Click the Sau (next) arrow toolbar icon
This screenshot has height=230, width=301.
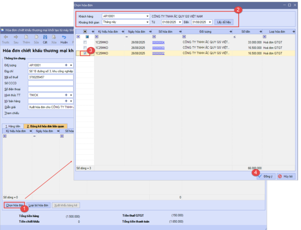click(16, 38)
